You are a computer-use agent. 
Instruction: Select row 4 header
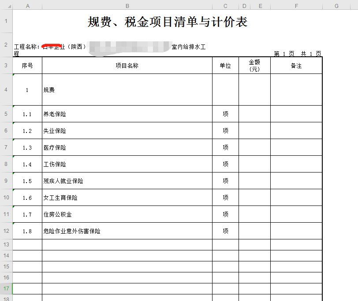[x=6, y=89]
